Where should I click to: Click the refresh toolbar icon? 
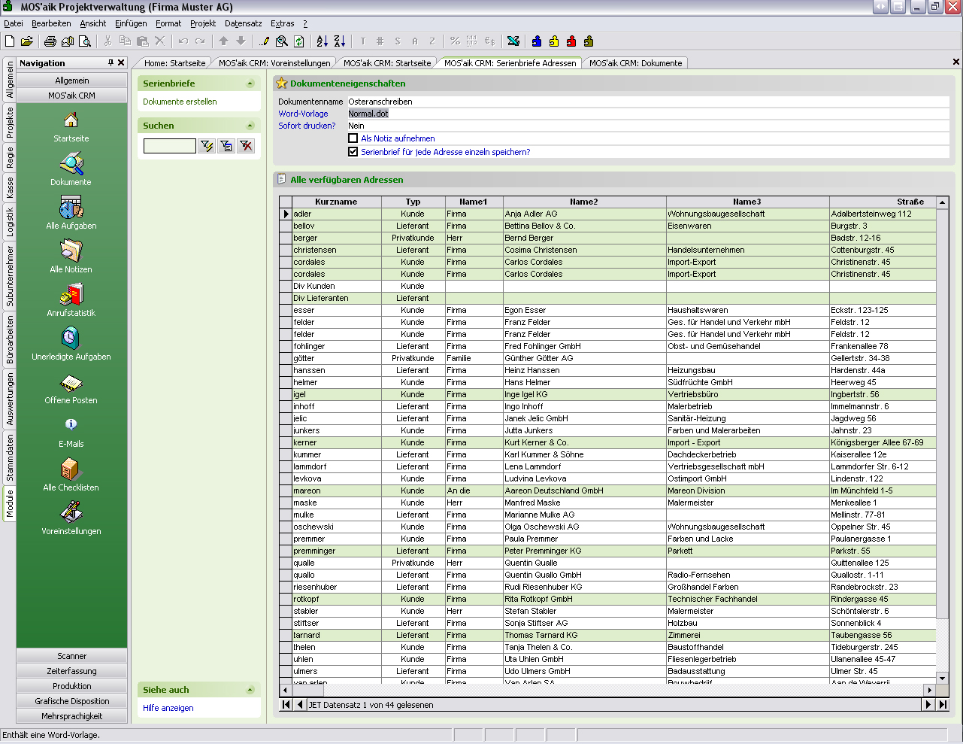pos(299,41)
